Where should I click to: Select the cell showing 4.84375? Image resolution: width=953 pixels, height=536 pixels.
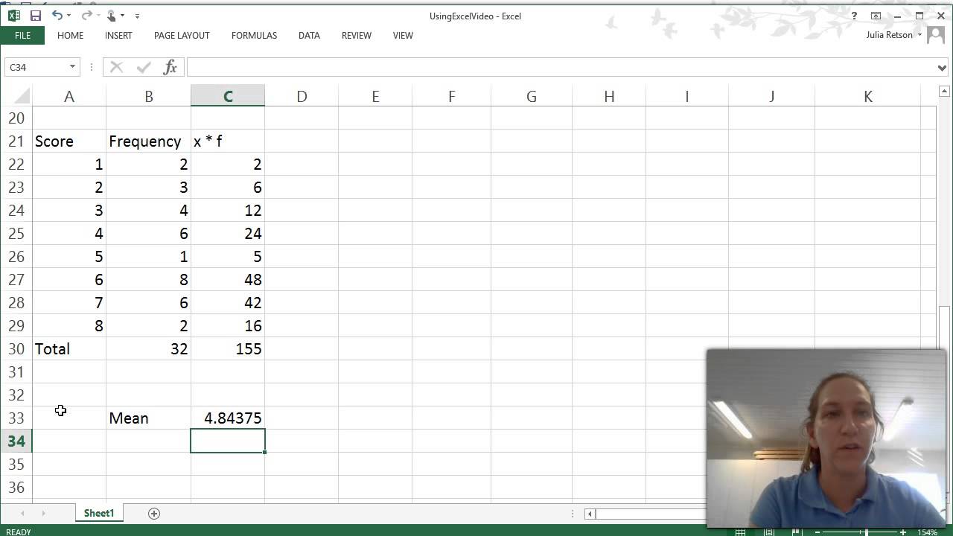(x=228, y=418)
